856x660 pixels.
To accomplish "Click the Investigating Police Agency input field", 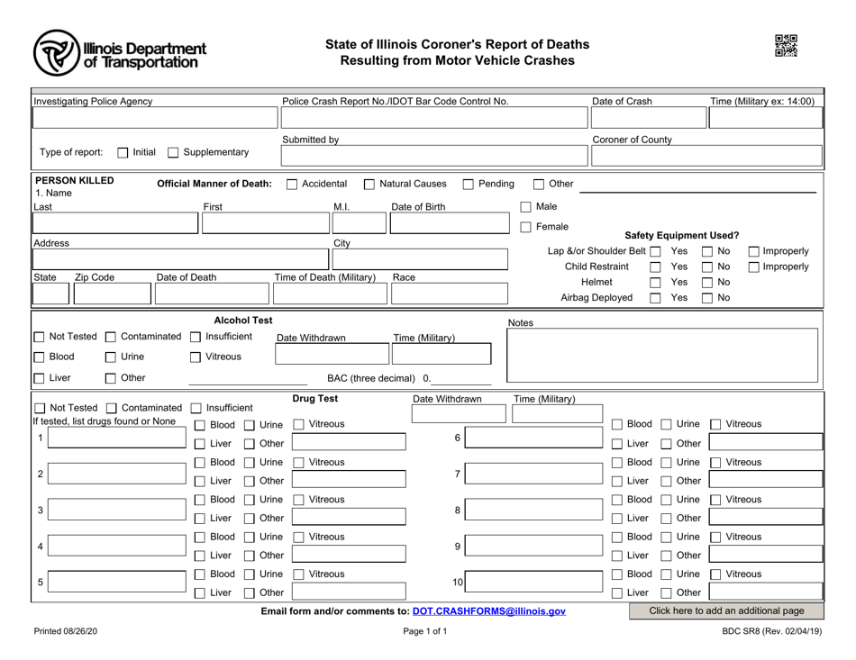I will click(x=153, y=118).
